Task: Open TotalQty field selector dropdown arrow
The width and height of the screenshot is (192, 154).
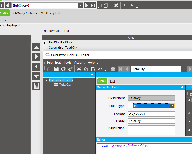Action: click(x=184, y=69)
